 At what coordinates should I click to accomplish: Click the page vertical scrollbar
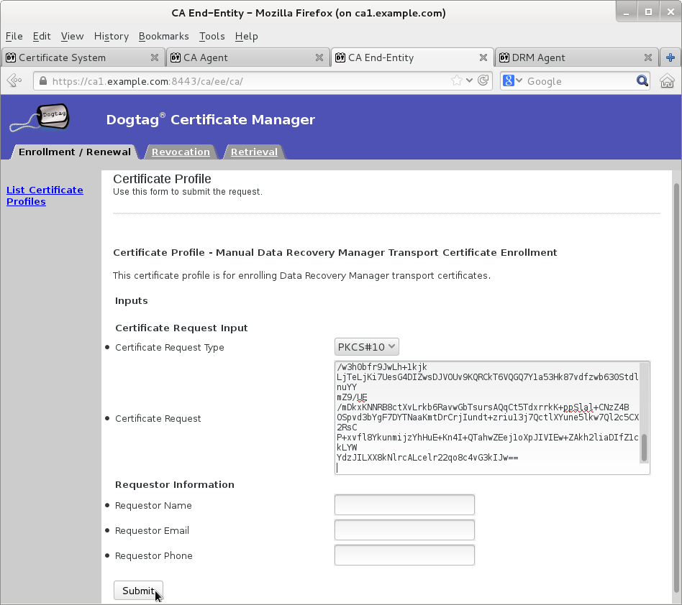676,387
